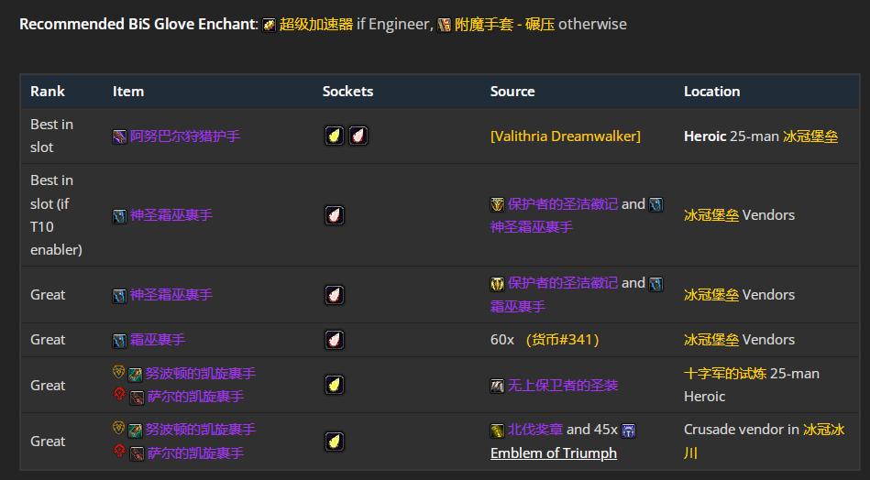Click the 附魔手套 - 碾压 enchant icon

coord(444,25)
